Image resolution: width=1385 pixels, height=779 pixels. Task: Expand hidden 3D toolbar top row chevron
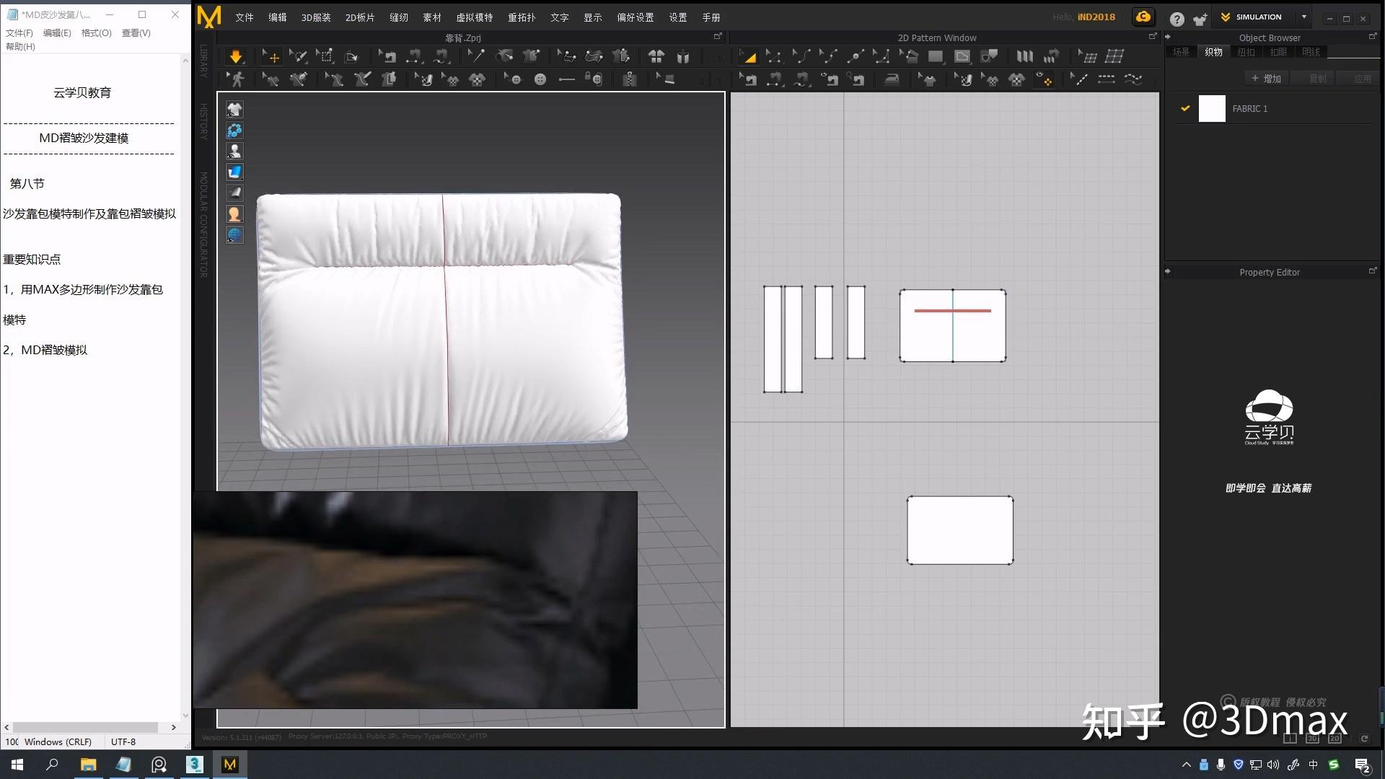[x=718, y=56]
